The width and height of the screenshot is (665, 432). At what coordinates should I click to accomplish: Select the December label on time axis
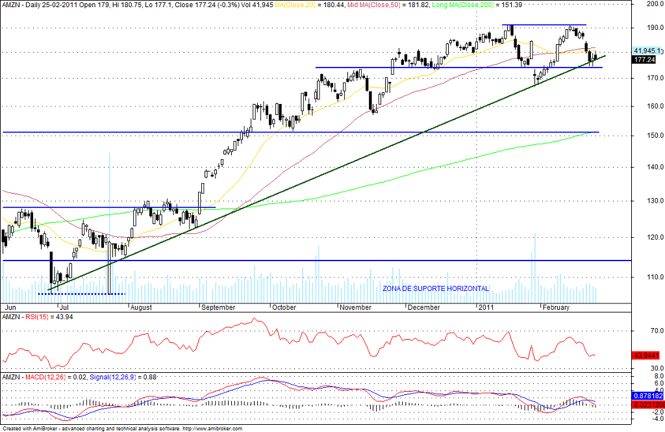pyautogui.click(x=423, y=308)
